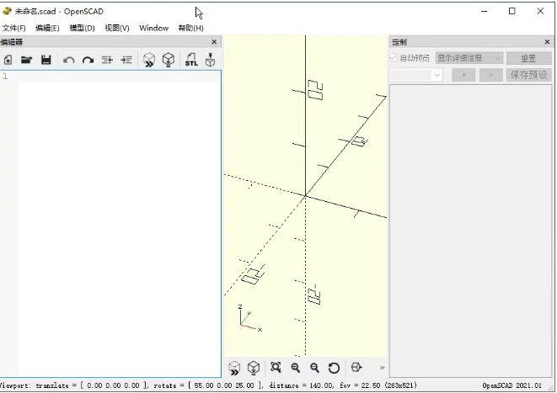Toggle the 自动预览 checkbox
The width and height of the screenshot is (557, 393).
click(393, 58)
